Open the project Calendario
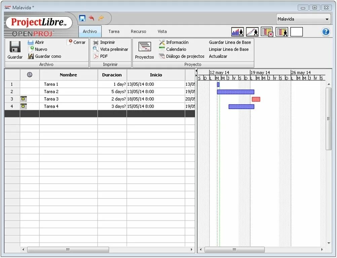The height and width of the screenshot is (258, 337). pyautogui.click(x=173, y=49)
